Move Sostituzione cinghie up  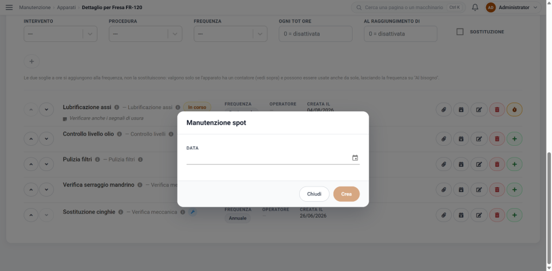tap(31, 215)
